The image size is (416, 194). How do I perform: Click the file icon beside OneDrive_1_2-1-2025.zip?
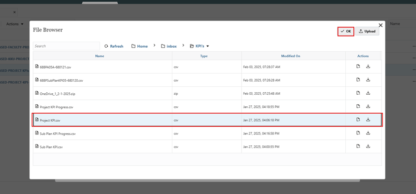coord(37,93)
